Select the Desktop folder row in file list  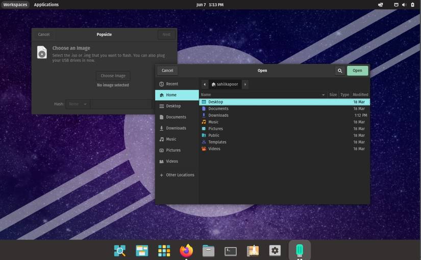tap(284, 102)
